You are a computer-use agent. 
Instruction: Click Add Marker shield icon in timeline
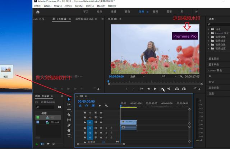pos(100,106)
